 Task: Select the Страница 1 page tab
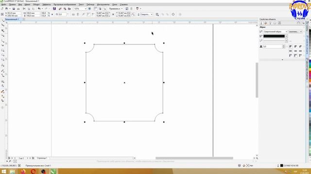[x=42, y=158]
